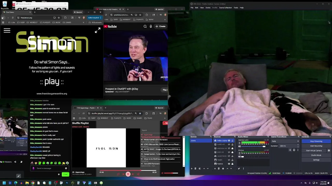This screenshot has width=332, height=186.
Task: Mute Shuffle Playlist speaker icon
Action: point(162,173)
